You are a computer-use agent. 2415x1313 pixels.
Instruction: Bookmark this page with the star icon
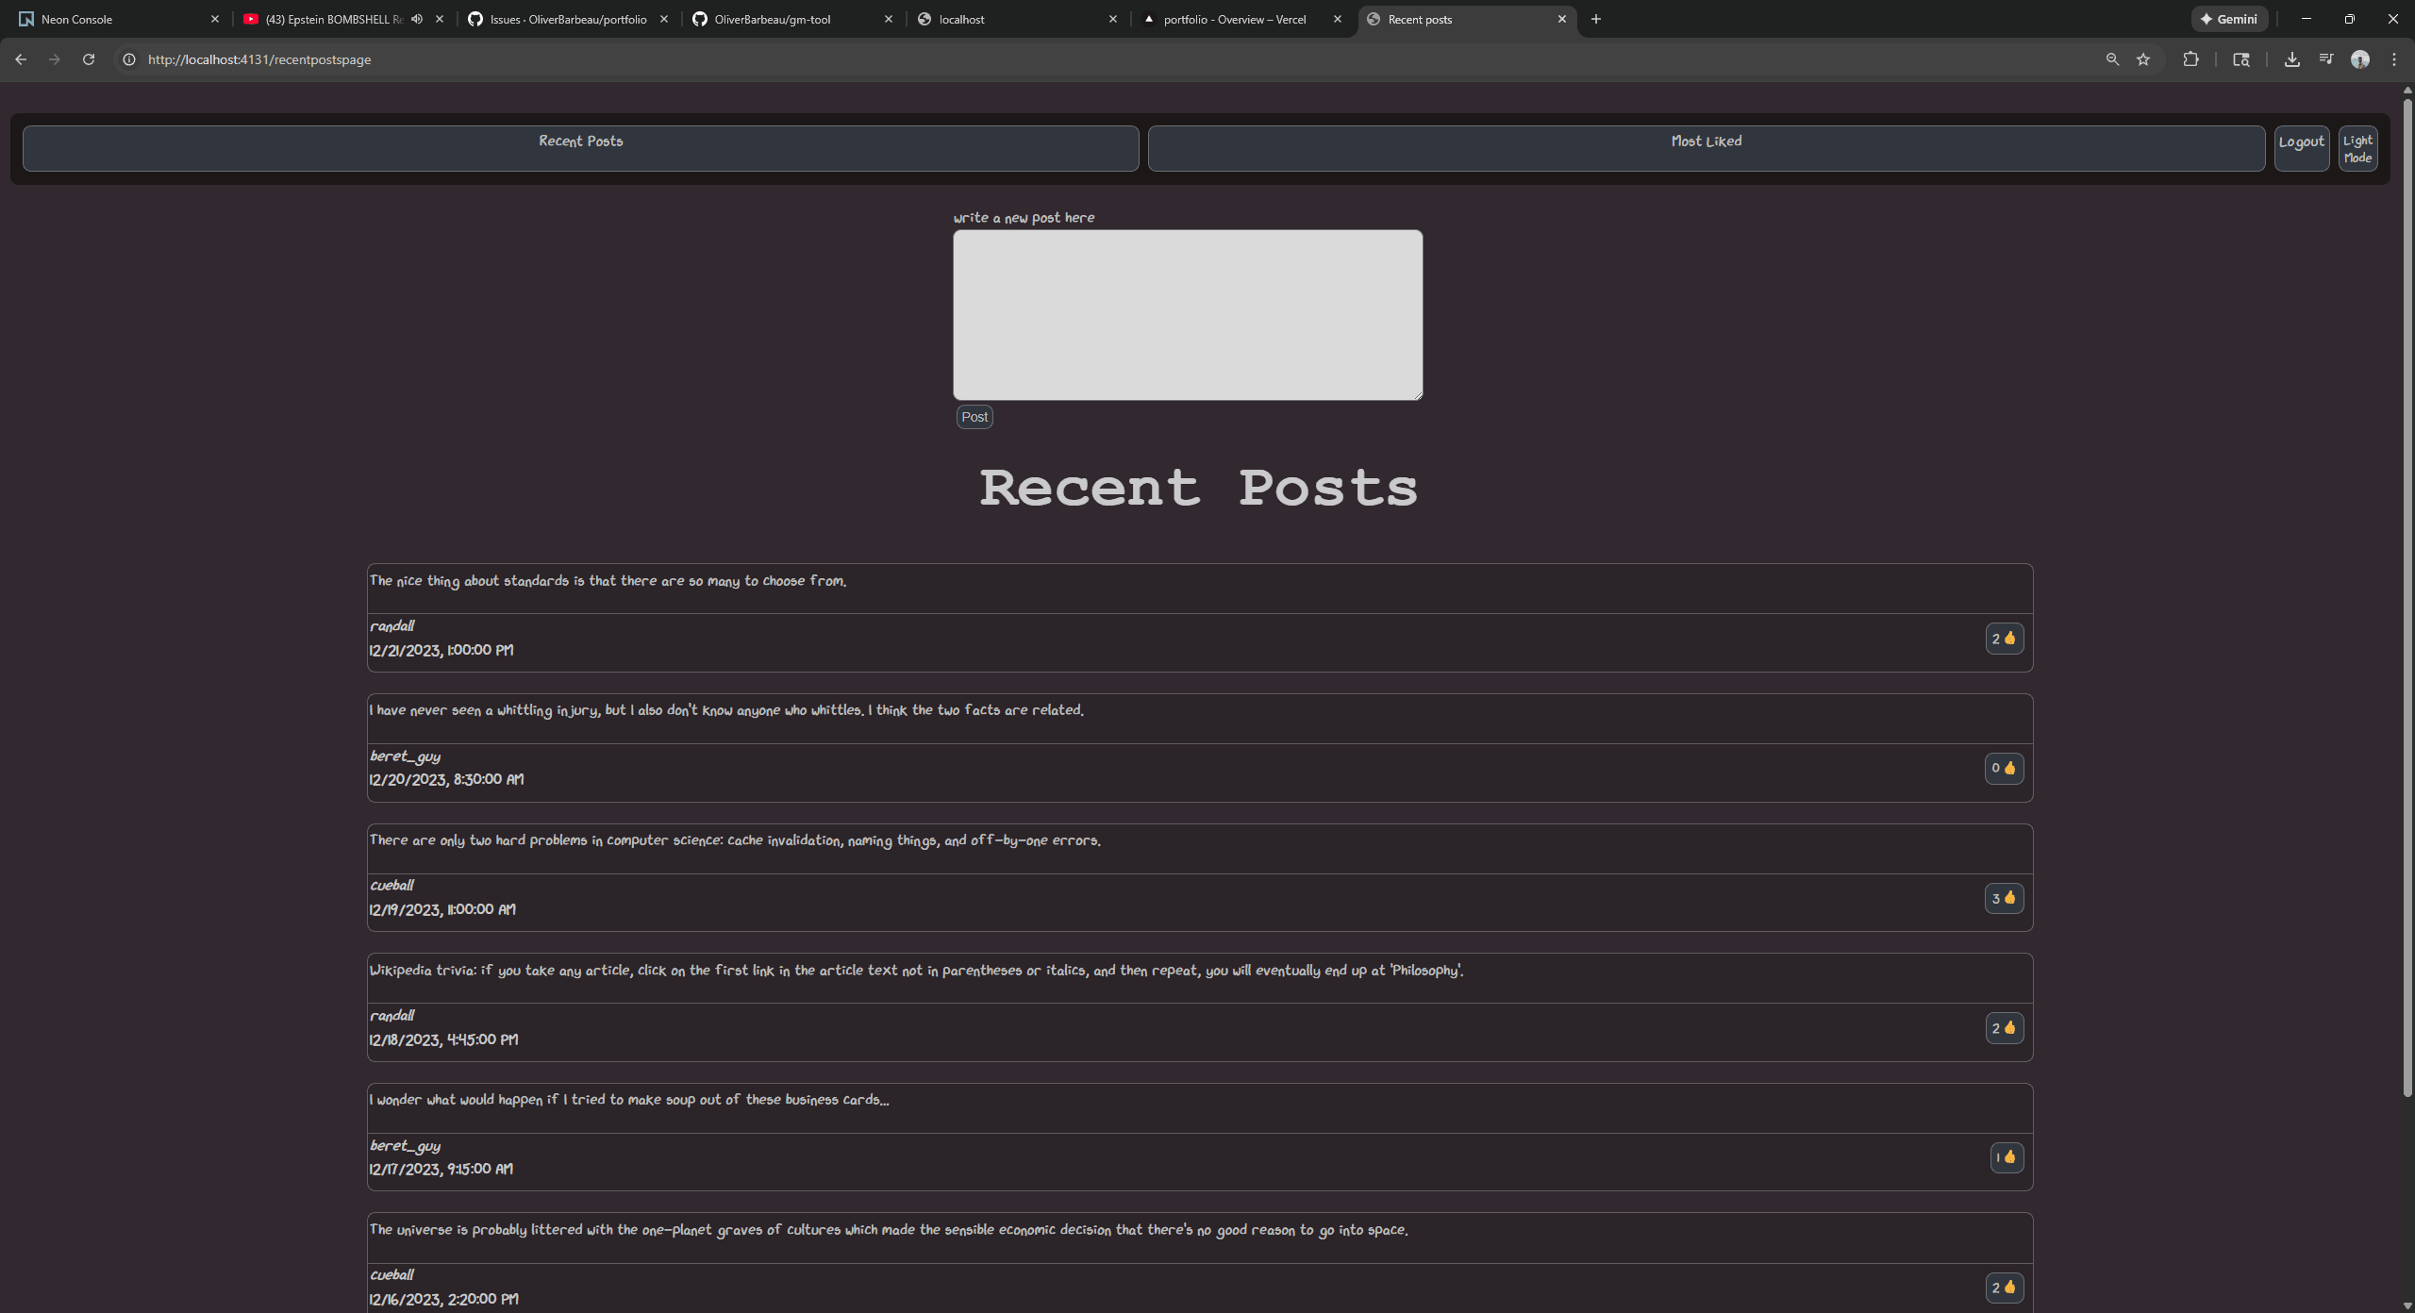(2142, 58)
